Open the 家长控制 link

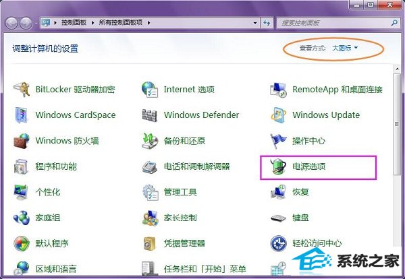point(180,218)
